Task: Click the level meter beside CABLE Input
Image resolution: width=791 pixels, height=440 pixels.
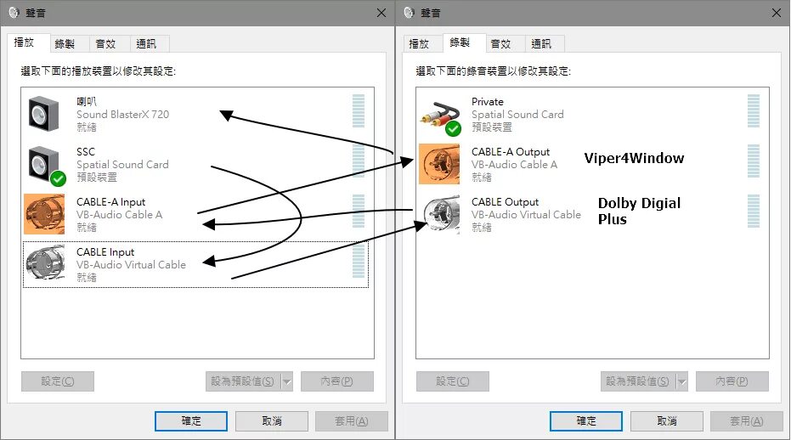Action: pyautogui.click(x=359, y=261)
